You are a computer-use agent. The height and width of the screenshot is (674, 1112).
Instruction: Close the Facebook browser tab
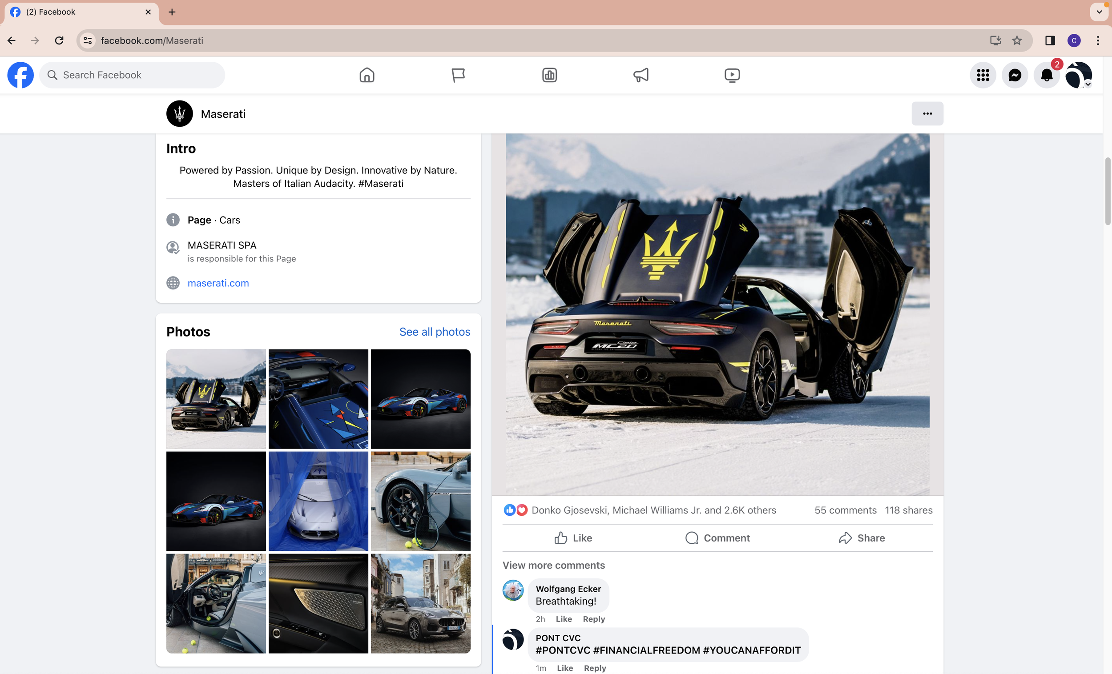[x=148, y=12]
